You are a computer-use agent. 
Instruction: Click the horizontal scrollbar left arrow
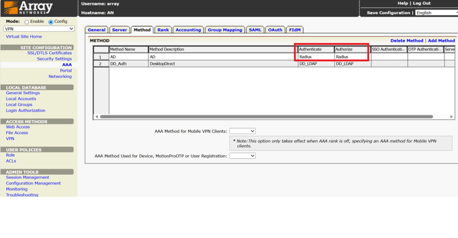[x=97, y=116]
